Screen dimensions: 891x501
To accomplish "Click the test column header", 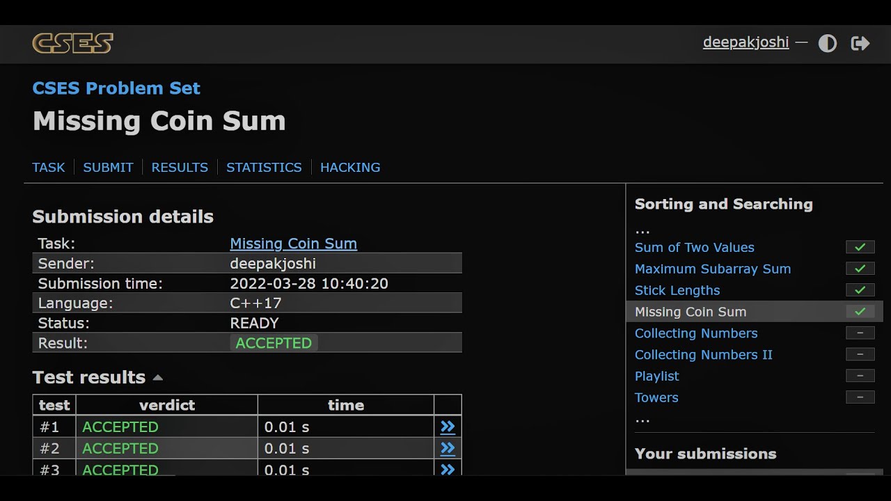I will (54, 405).
